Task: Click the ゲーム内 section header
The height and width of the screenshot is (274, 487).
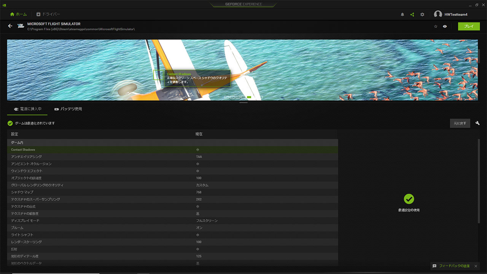Action: (x=172, y=142)
